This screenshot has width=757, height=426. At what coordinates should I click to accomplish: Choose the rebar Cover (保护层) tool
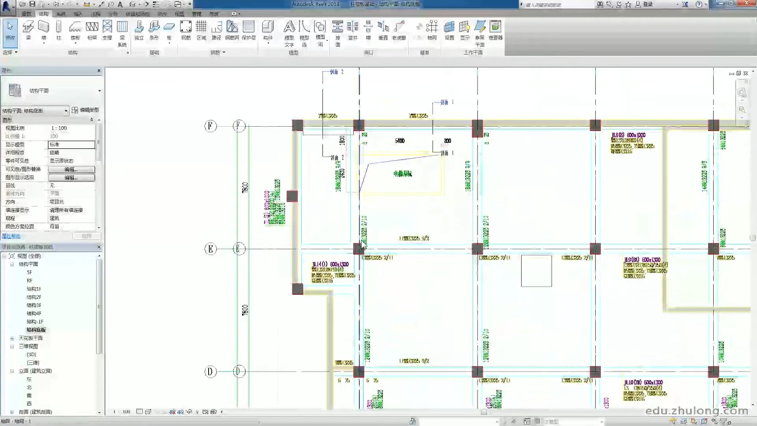pyautogui.click(x=249, y=30)
